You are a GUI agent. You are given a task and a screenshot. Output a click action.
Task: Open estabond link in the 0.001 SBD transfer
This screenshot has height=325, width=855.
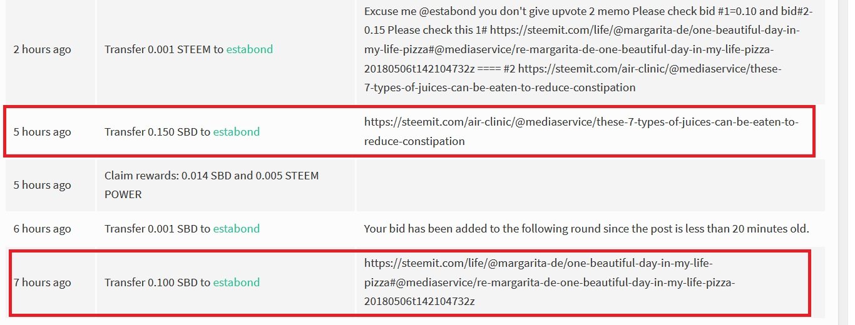pyautogui.click(x=237, y=229)
